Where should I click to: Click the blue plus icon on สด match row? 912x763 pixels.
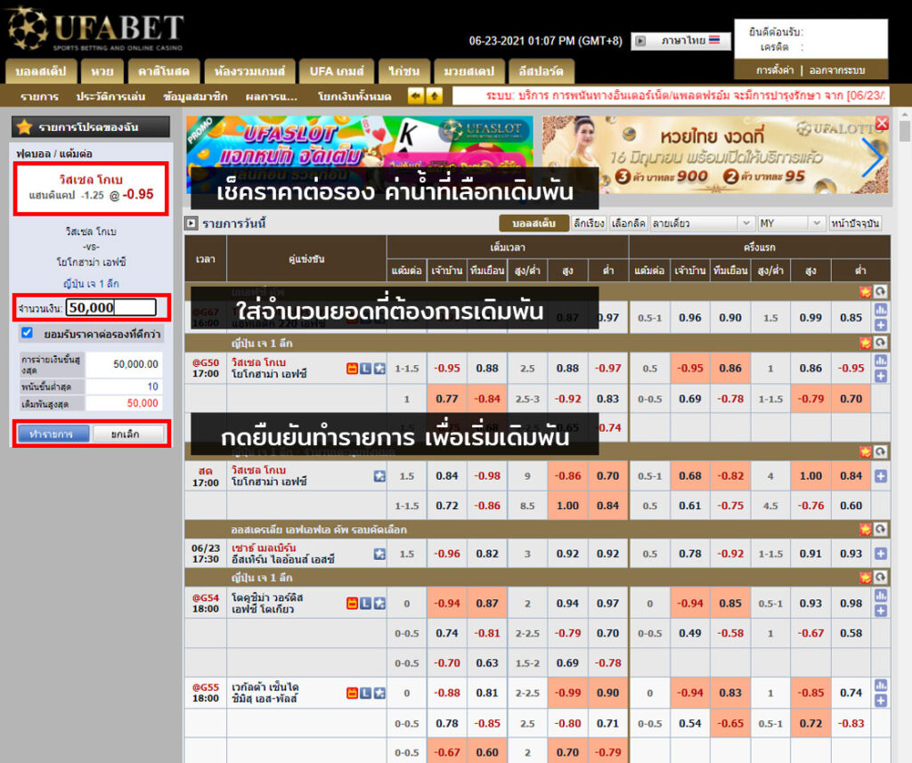[x=881, y=476]
